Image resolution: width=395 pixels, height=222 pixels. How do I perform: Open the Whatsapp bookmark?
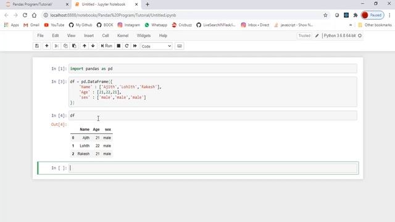click(x=156, y=25)
